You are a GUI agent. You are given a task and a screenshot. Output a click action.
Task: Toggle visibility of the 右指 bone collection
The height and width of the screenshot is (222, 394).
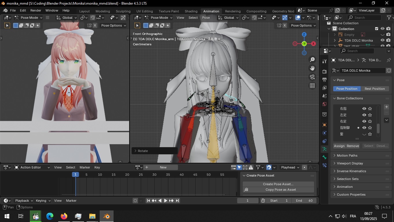[x=364, y=109]
